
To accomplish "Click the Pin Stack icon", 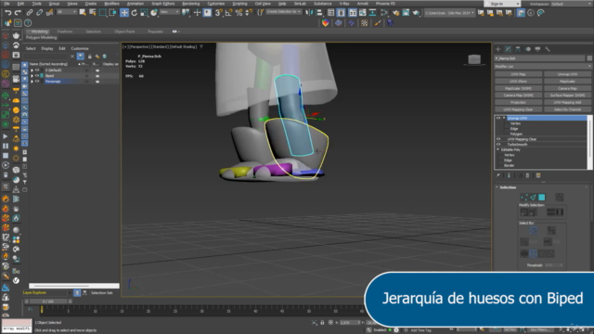I will point(498,175).
